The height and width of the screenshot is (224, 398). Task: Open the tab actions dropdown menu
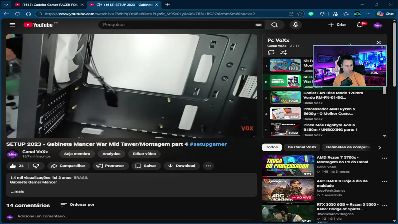(x=6, y=5)
